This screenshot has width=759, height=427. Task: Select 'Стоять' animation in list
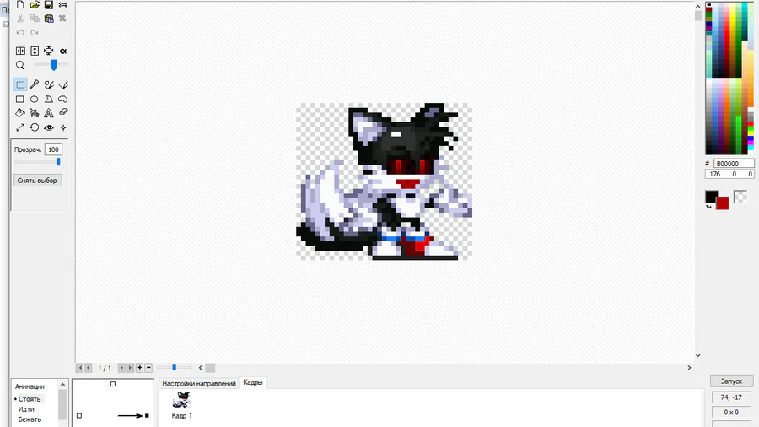pos(29,399)
